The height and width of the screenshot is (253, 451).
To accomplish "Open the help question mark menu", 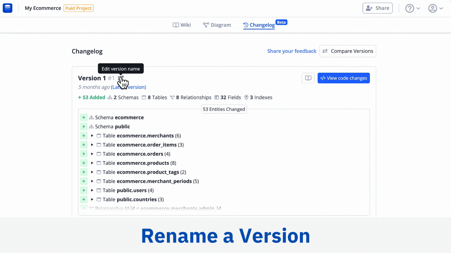I will point(413,8).
